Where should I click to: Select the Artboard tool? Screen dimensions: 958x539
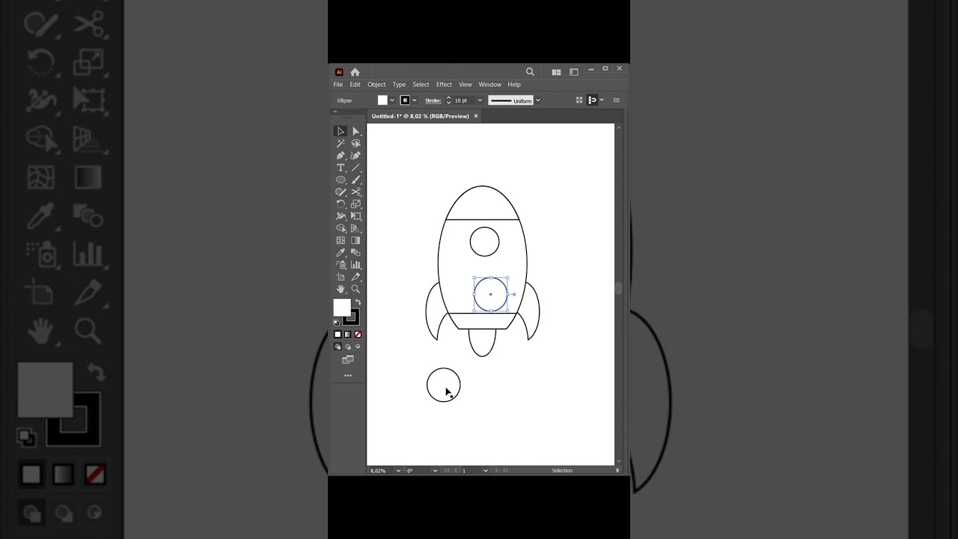[x=341, y=276]
